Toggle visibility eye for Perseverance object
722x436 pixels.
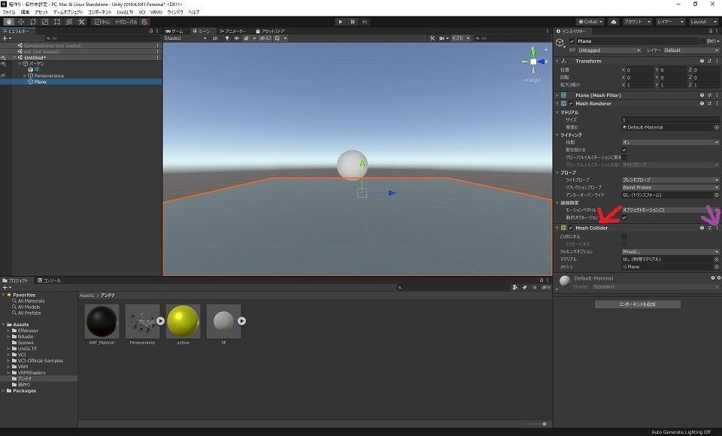(x=3, y=75)
